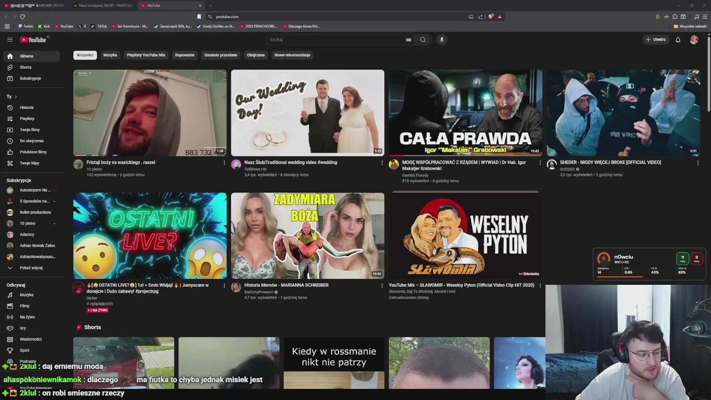Go to Główna in the sidebar
The image size is (711, 400).
pyautogui.click(x=31, y=56)
